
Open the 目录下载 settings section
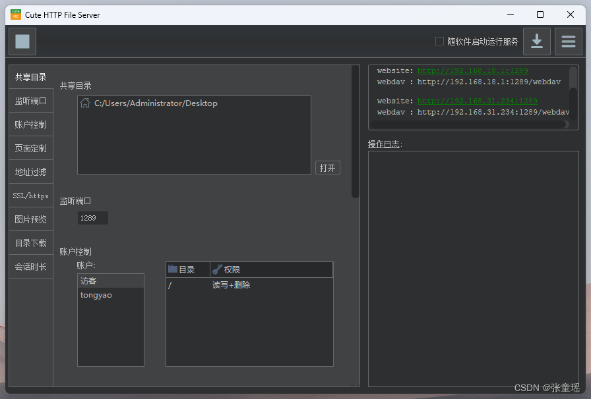point(30,242)
